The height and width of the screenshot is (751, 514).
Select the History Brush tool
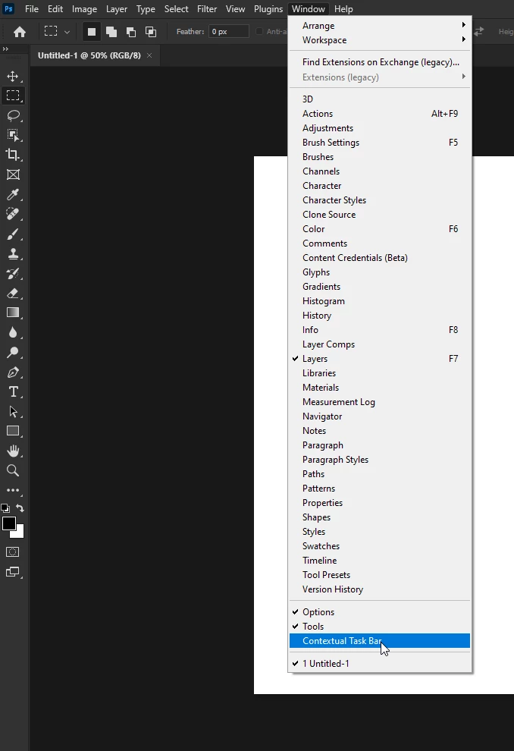pyautogui.click(x=13, y=274)
